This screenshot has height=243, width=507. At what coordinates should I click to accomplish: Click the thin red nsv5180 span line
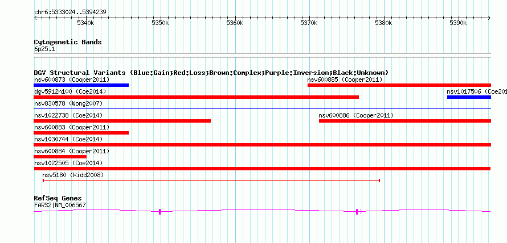click(x=211, y=181)
